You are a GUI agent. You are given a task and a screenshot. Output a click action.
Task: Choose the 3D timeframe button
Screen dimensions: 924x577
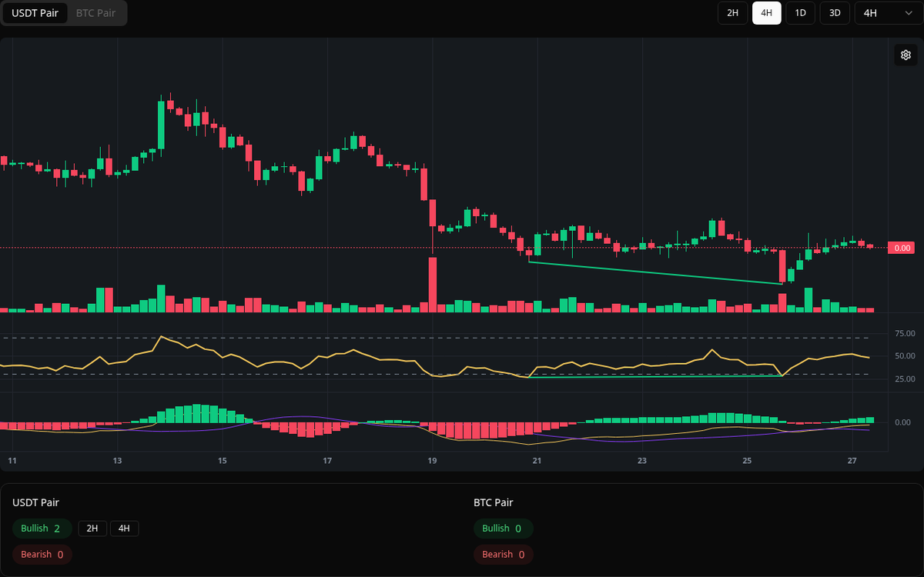tap(834, 13)
